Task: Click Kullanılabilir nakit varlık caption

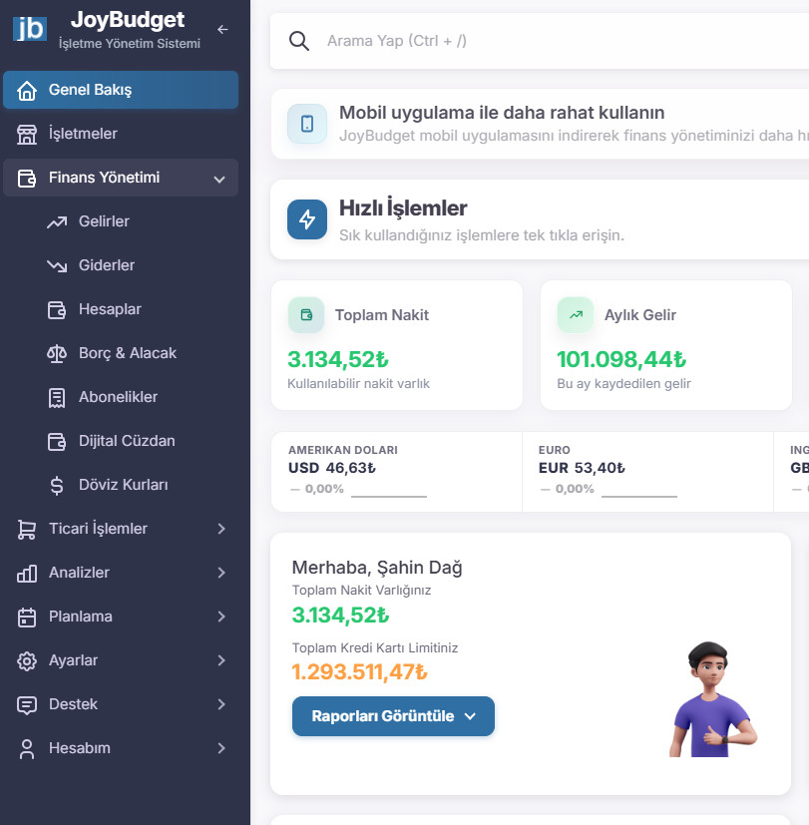Action: tap(359, 383)
